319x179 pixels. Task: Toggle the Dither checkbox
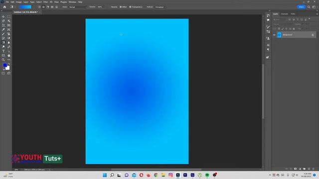click(121, 7)
